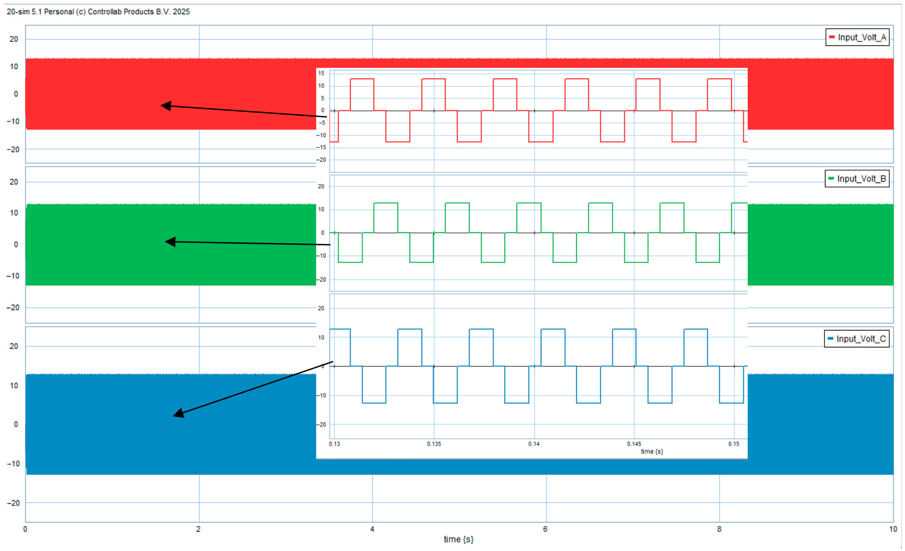Viewport: 905px width, 551px height.
Task: Click the Input_Volt_C legend label
Action: tap(861, 339)
